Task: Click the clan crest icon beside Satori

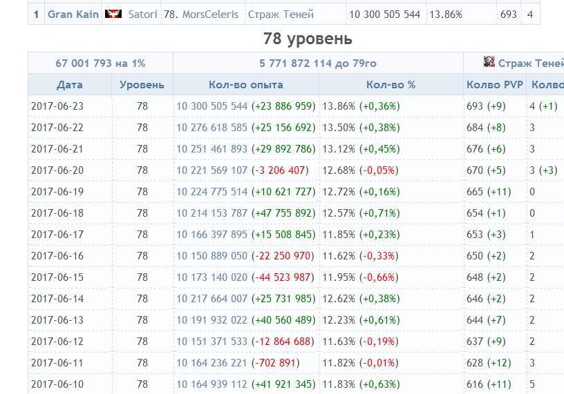Action: (113, 14)
